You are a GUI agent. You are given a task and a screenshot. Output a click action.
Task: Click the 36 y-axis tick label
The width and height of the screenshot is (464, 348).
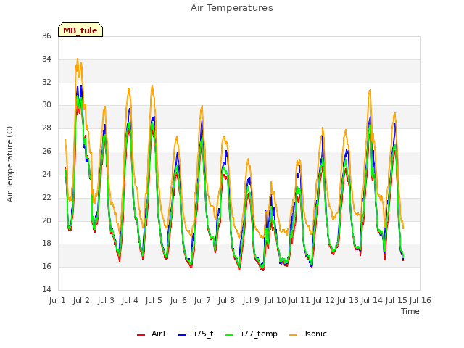[46, 36]
